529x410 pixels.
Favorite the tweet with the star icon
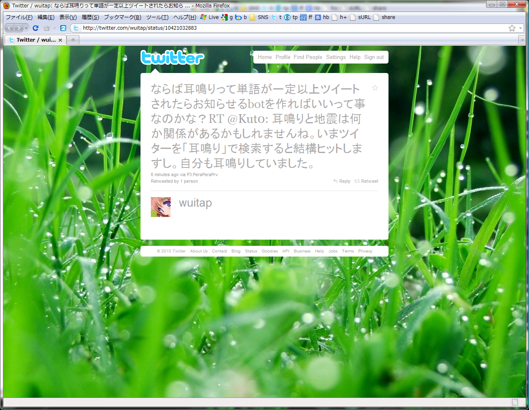click(375, 88)
